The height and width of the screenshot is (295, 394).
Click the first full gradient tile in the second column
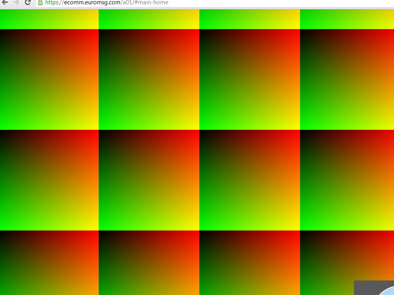click(x=149, y=79)
